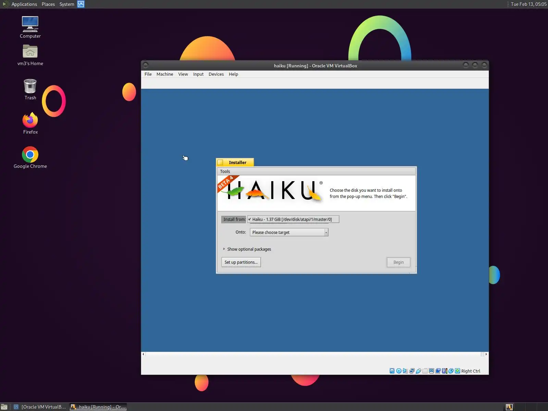The width and height of the screenshot is (548, 411).
Task: Click left arrow of horizontal scrollbar
Action: (x=143, y=354)
